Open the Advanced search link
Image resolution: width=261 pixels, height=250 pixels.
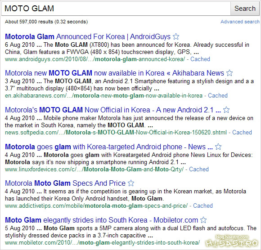pos(240,22)
